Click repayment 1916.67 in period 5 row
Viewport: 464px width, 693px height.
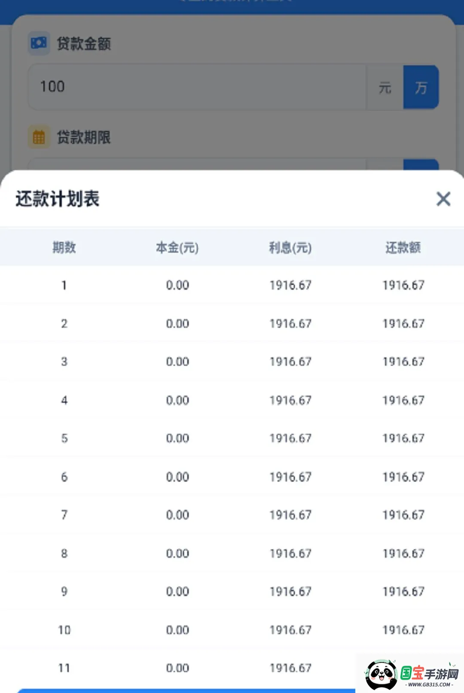point(403,438)
